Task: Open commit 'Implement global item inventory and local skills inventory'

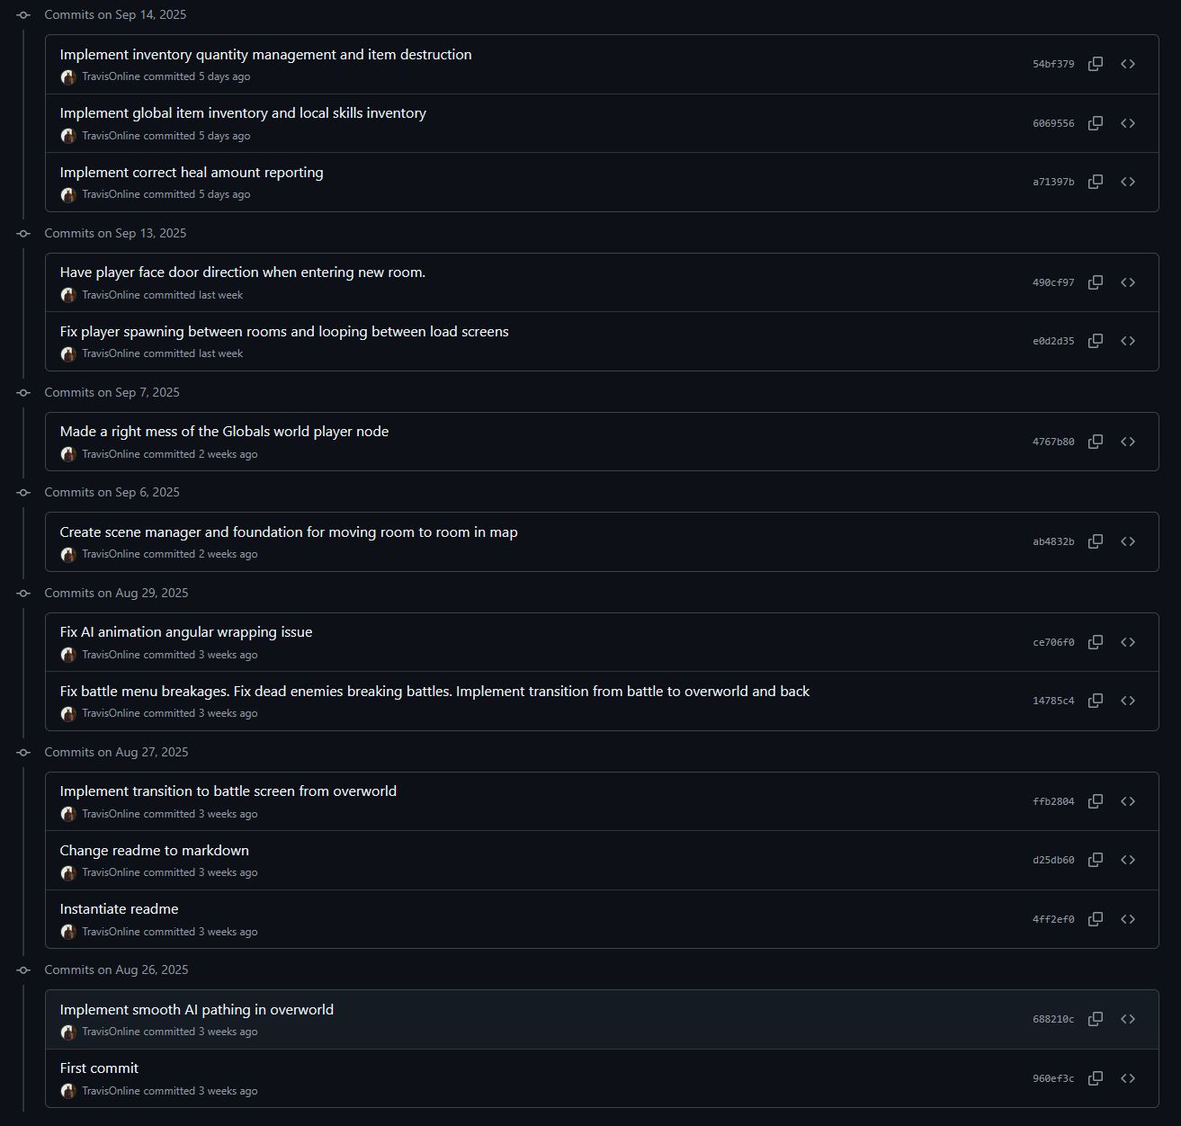Action: point(243,113)
